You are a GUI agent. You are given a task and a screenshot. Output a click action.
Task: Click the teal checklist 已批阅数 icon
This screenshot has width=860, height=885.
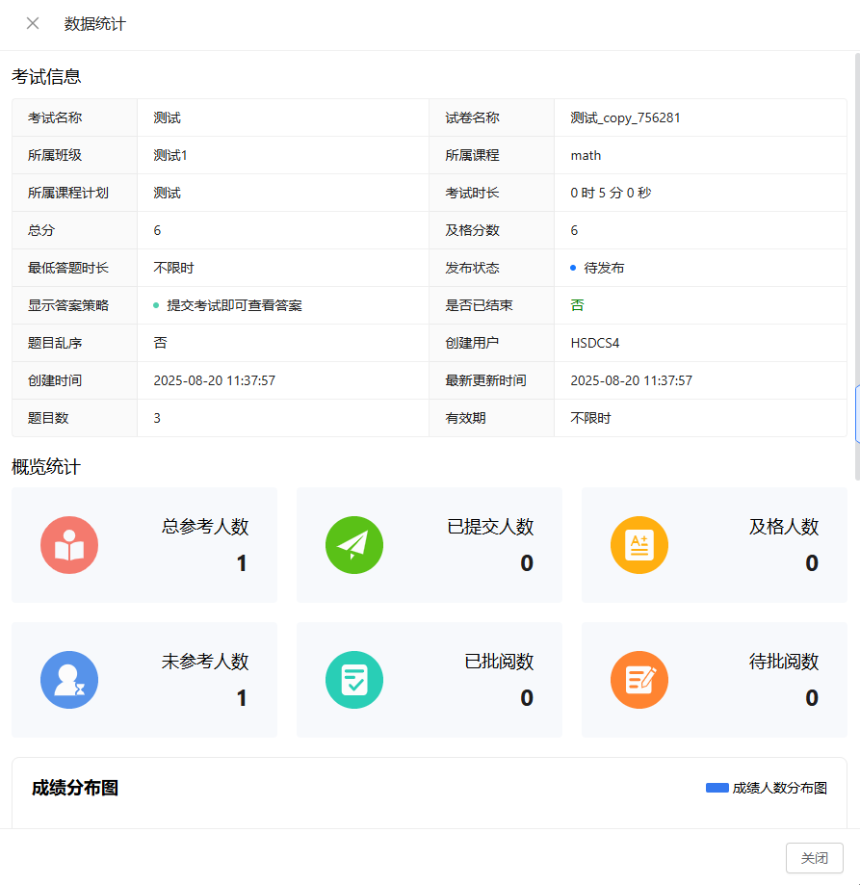tap(354, 680)
